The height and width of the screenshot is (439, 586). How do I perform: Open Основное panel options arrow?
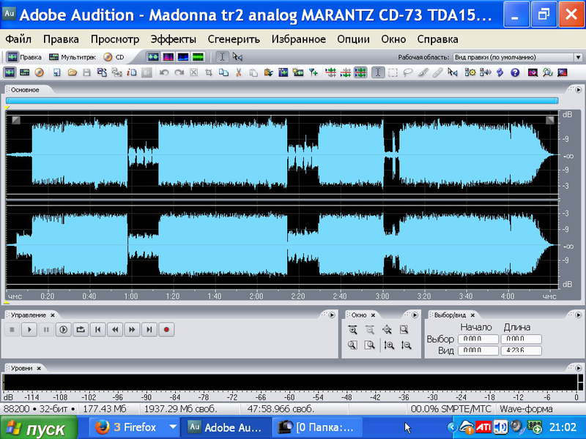point(578,89)
